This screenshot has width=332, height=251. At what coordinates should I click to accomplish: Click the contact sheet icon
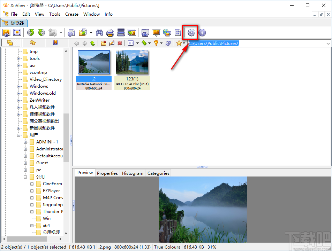pos(178,33)
